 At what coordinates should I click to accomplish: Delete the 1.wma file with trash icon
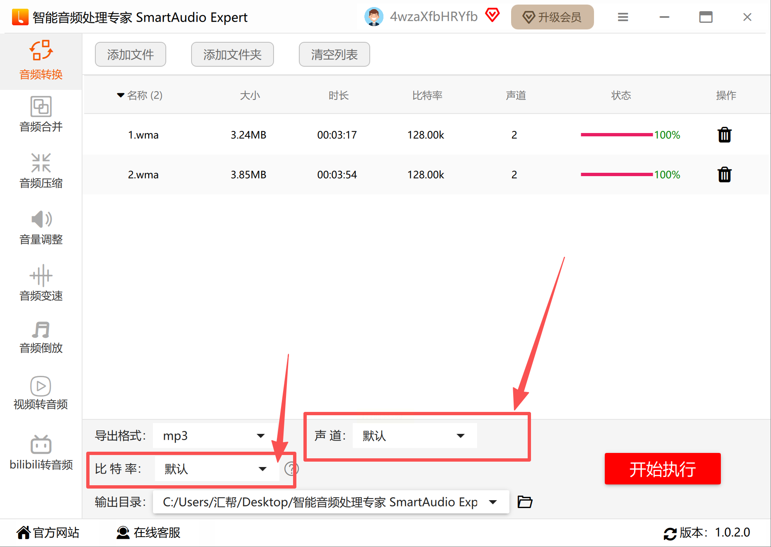coord(725,135)
